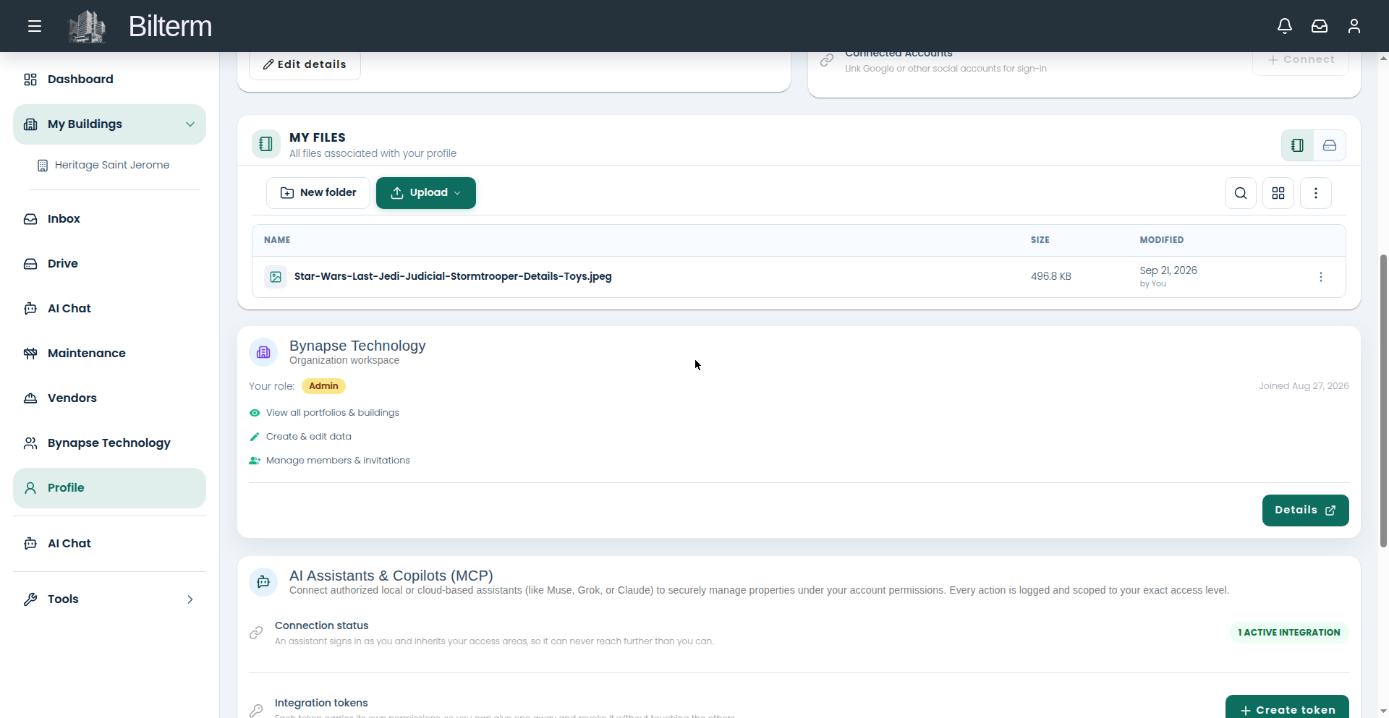Open the Star-Wars-Last-Jedi jpeg file name
1389x718 pixels.
coord(453,276)
